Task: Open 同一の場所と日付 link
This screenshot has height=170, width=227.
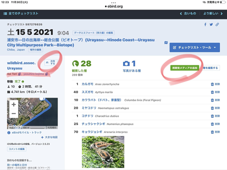Action: (x=17, y=165)
